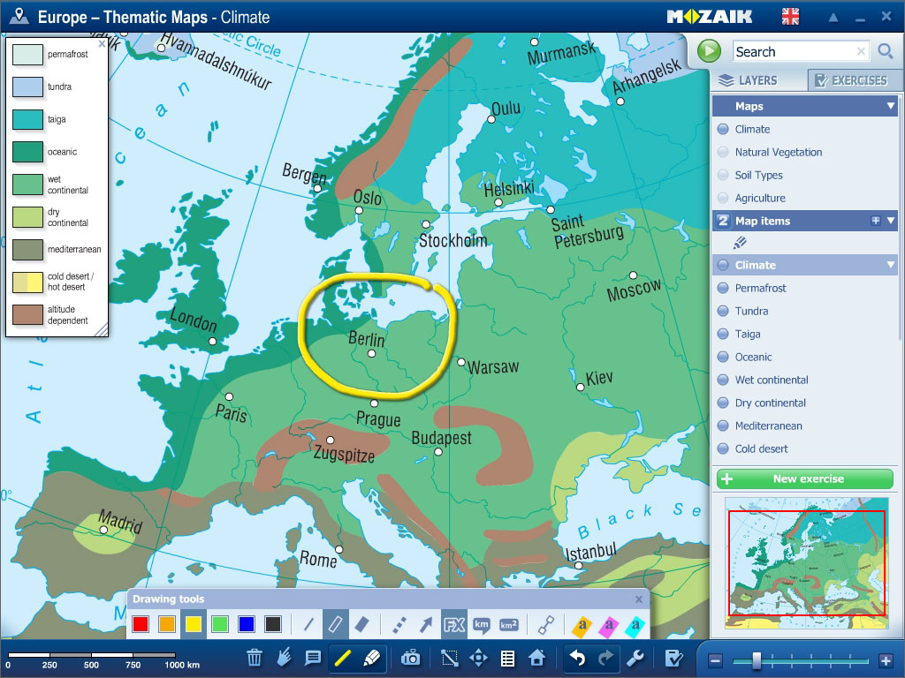
Task: Collapse the Climate layer list arrow
Action: tap(891, 265)
